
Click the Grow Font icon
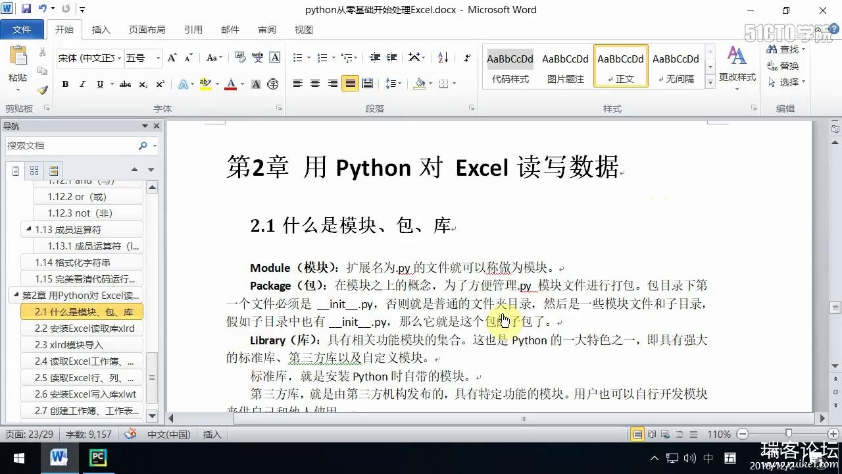click(x=172, y=58)
